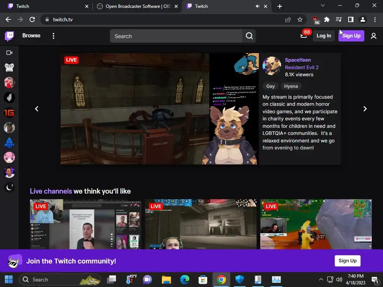The image size is (383, 287).
Task: Show hidden system tray icons chevron
Action: pyautogui.click(x=321, y=280)
